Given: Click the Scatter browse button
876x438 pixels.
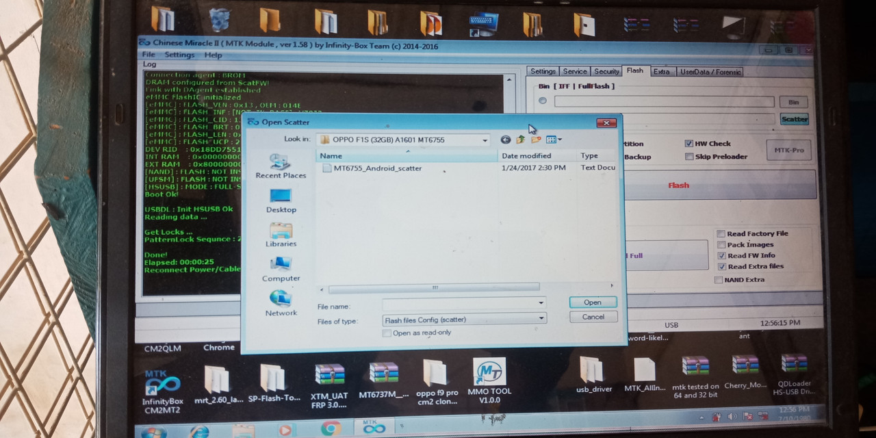Looking at the screenshot, I should click(x=795, y=119).
